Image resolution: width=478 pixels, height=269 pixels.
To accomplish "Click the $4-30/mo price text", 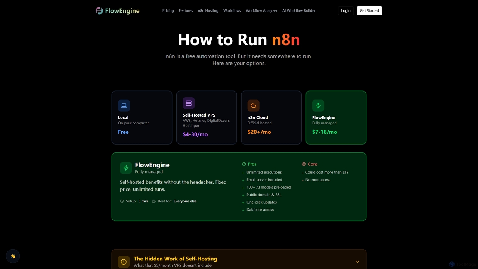I will click(x=195, y=134).
